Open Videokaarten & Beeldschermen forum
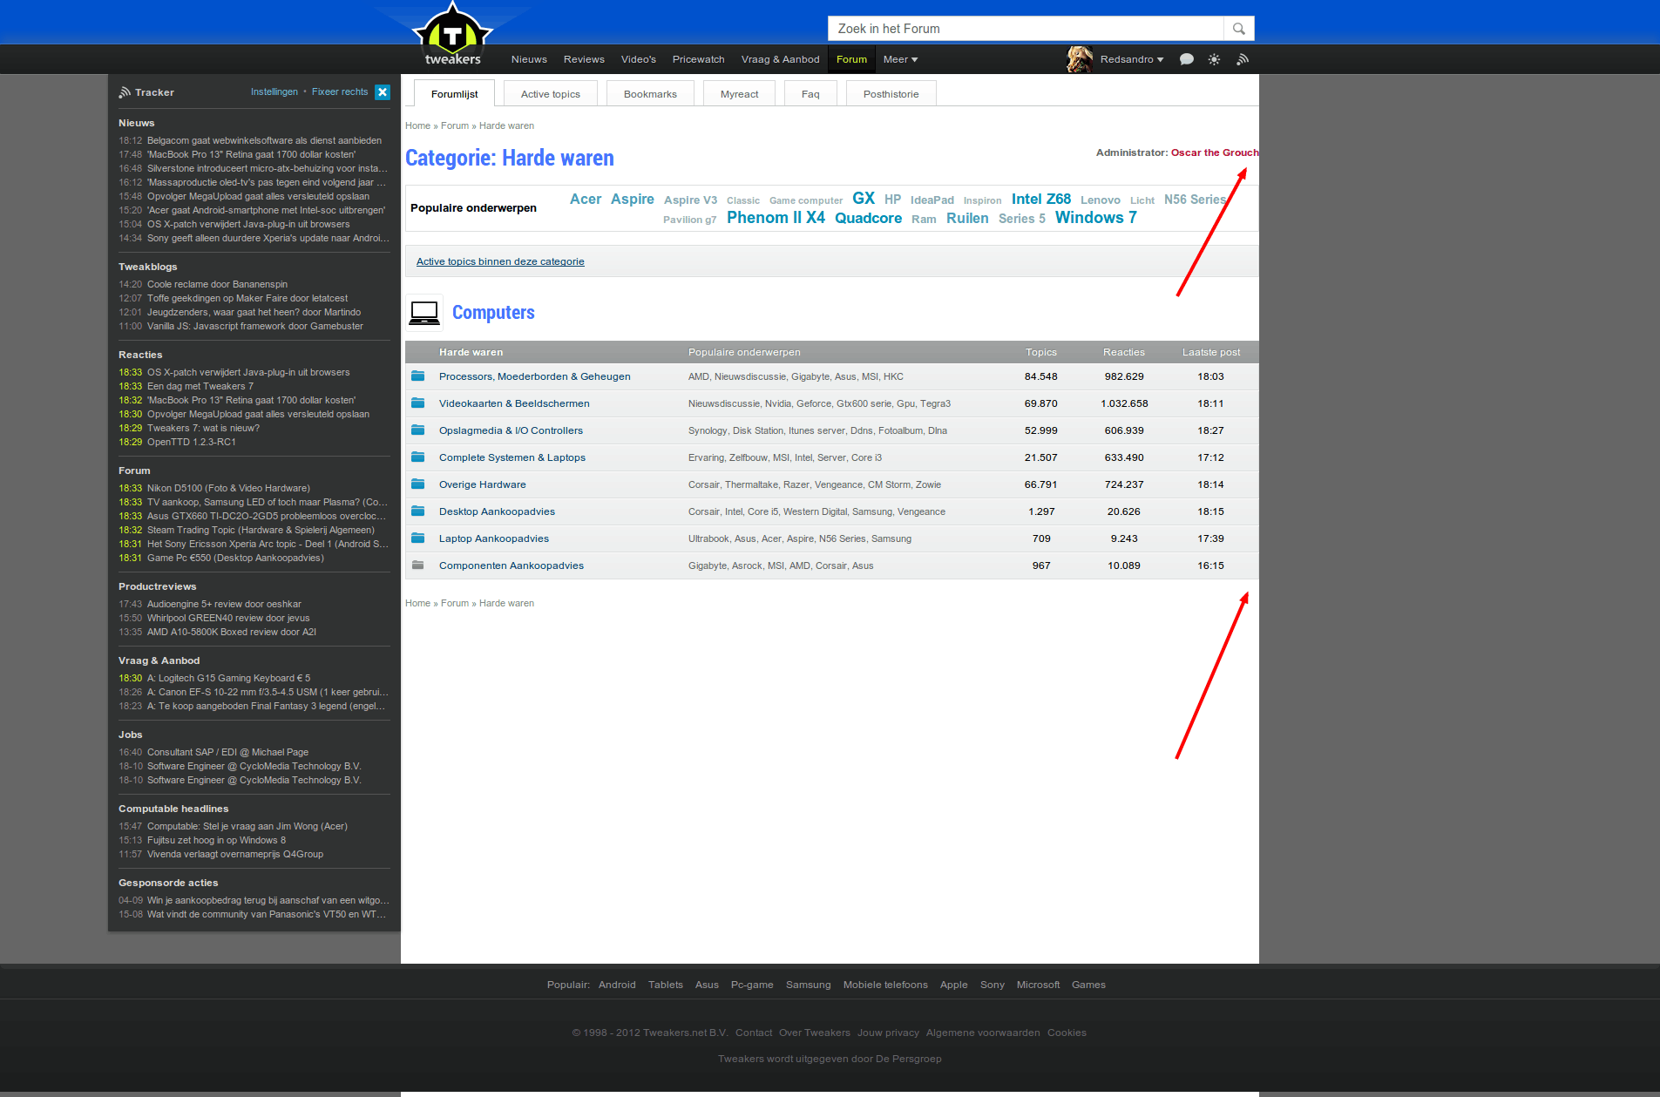 (x=514, y=403)
